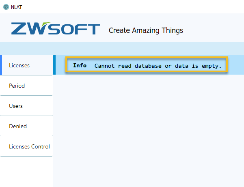
Task: Click the NLAT window title text
Action: coord(17,7)
